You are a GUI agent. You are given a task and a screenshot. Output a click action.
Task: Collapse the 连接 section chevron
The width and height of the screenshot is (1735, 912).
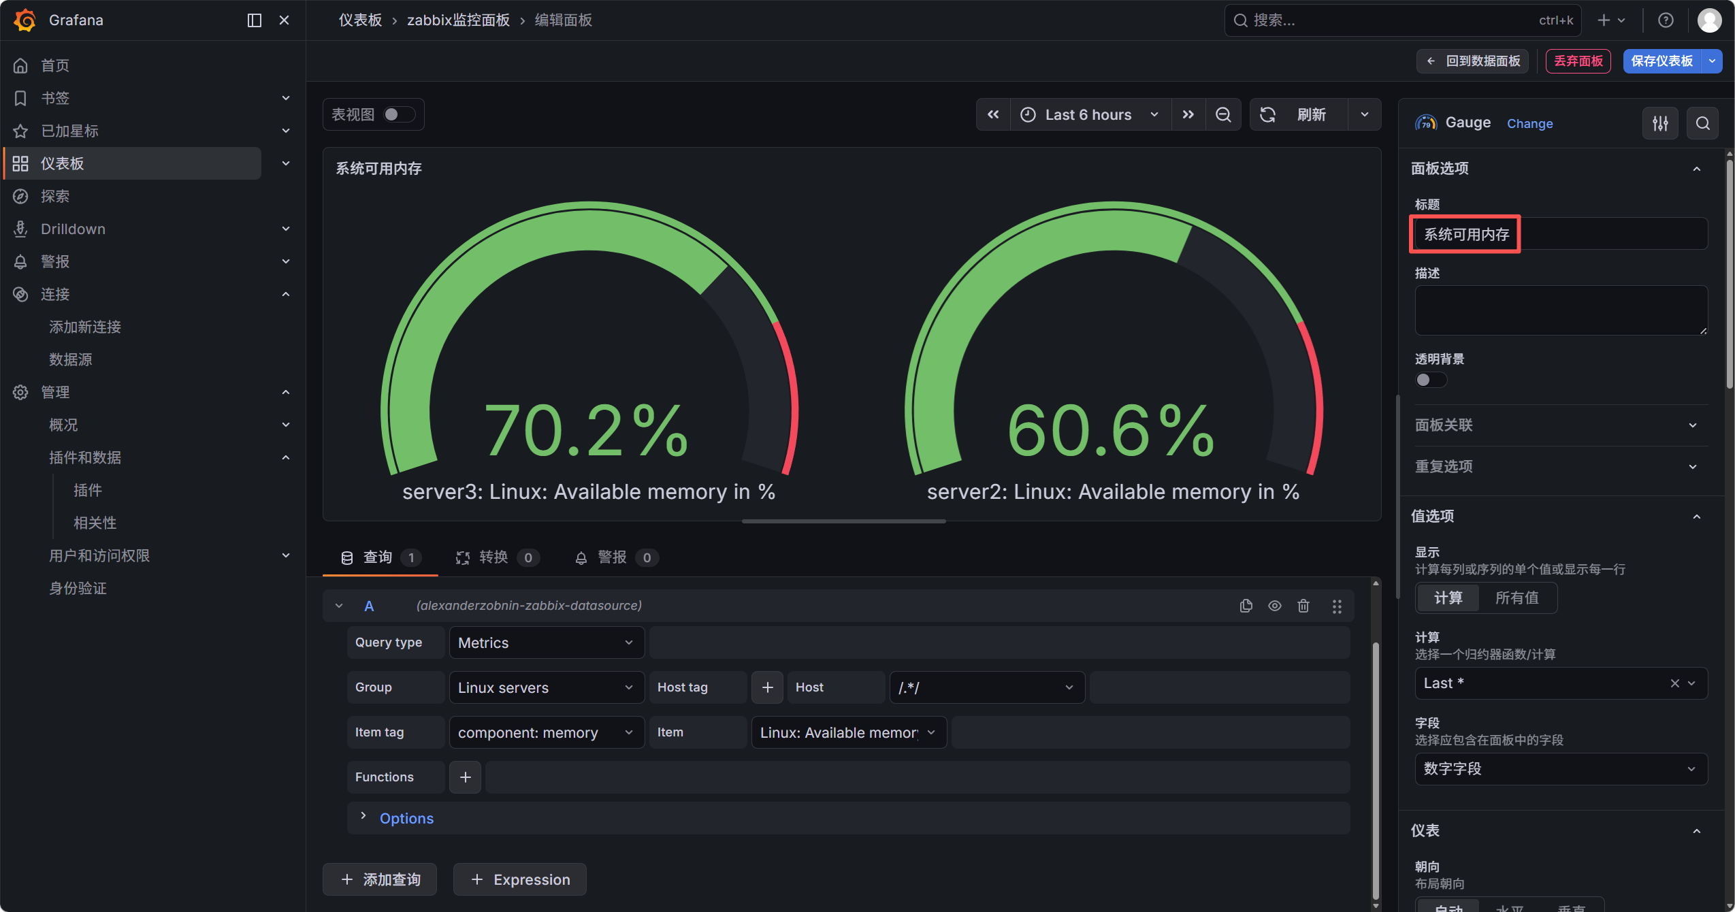pyautogui.click(x=286, y=294)
